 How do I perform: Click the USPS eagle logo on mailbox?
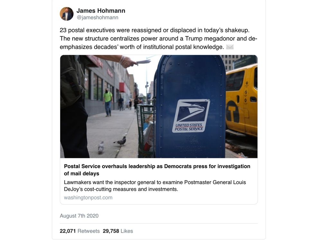point(191,116)
